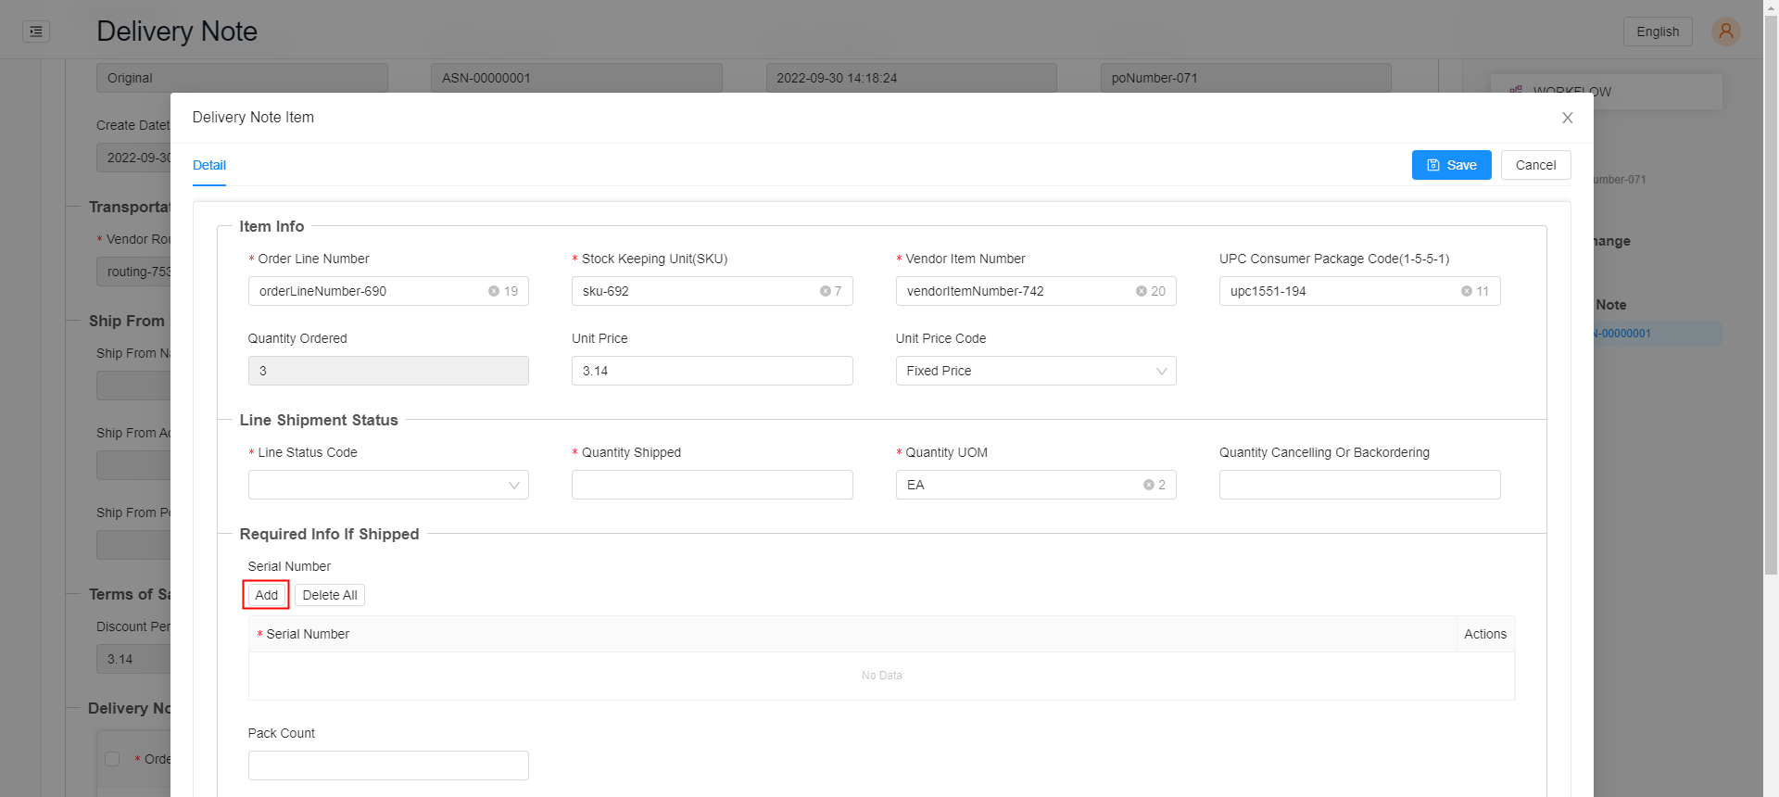Select the Detail tab
1779x797 pixels.
(x=209, y=165)
